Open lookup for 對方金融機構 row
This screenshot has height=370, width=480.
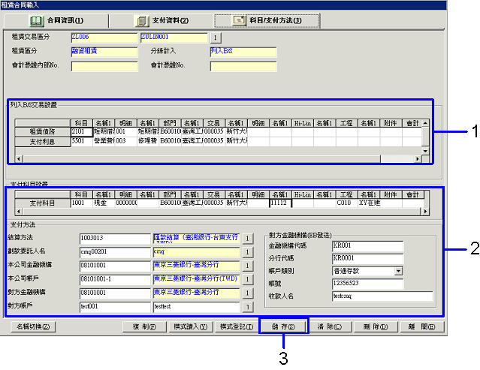247,293
